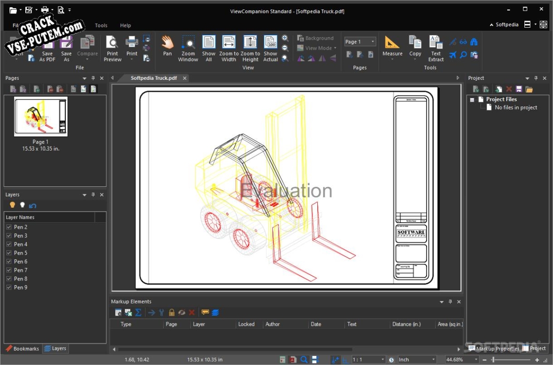Click the blue layers icon in Markup Elements
The height and width of the screenshot is (365, 553).
(215, 312)
